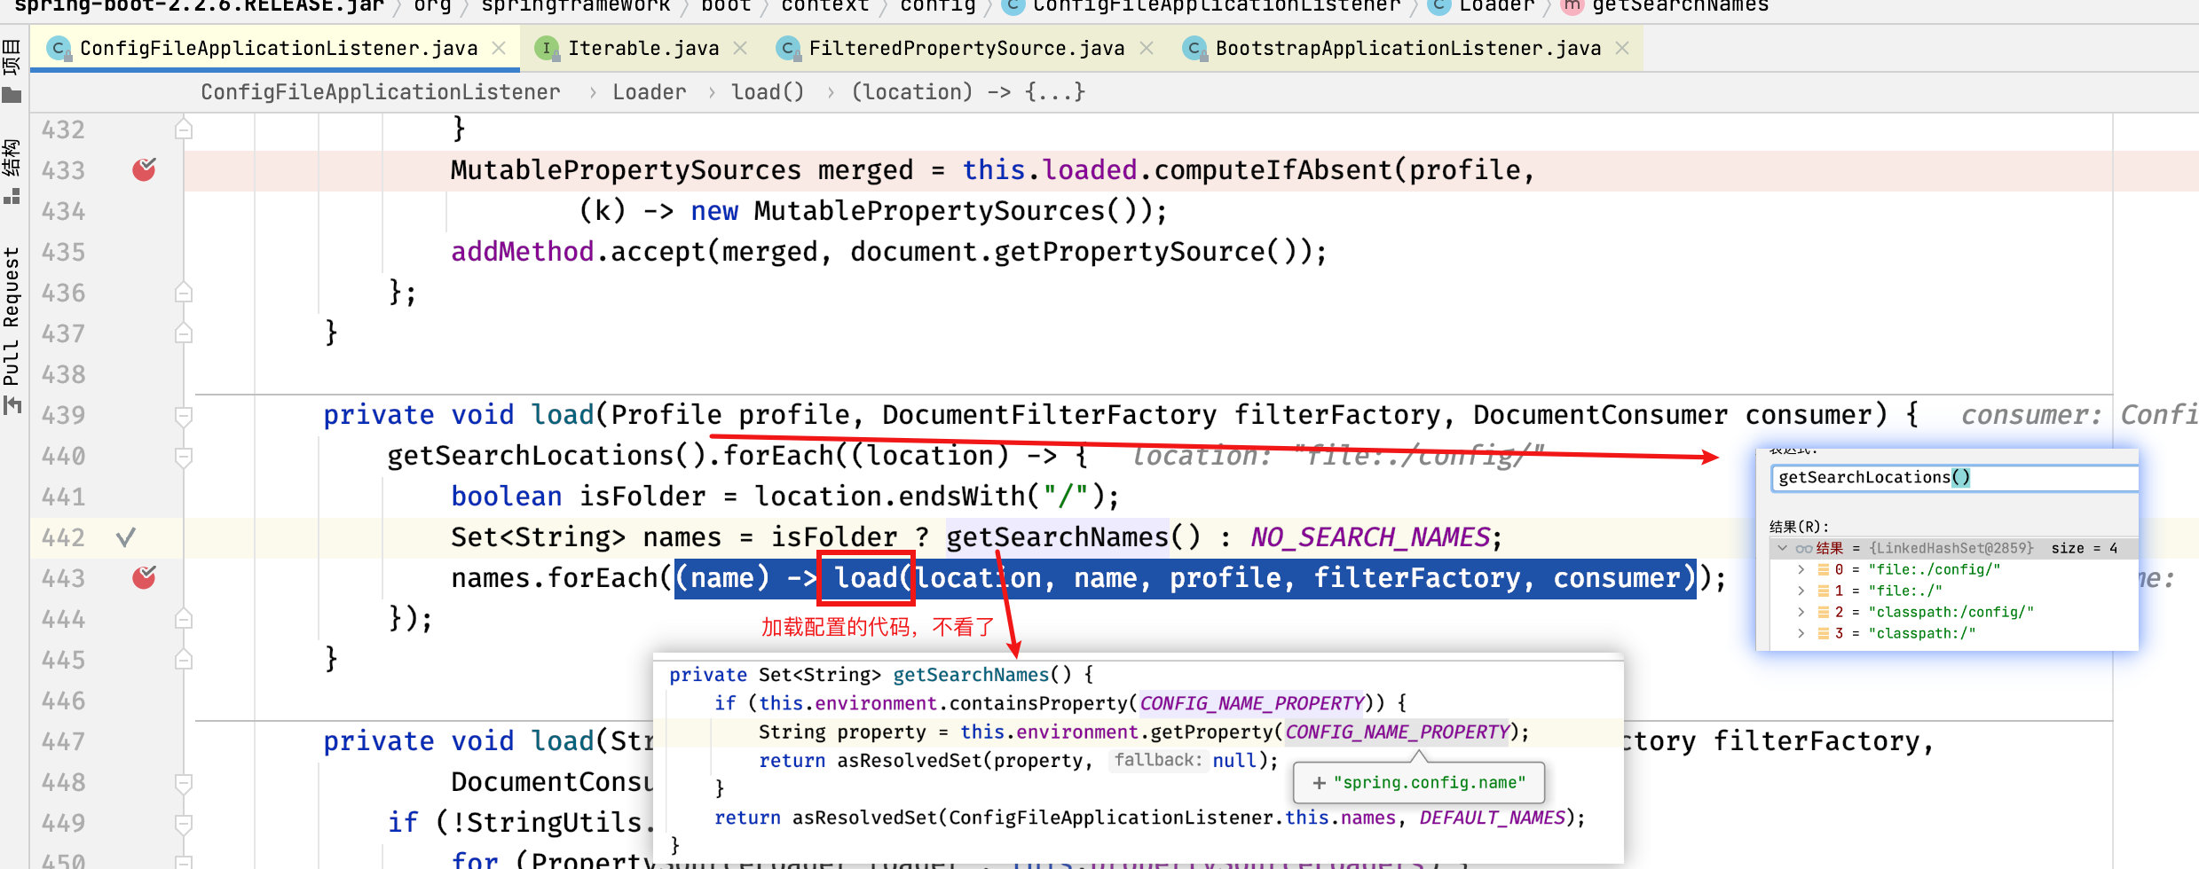Collapse fold marker at line 444
The height and width of the screenshot is (869, 2199).
click(x=184, y=619)
